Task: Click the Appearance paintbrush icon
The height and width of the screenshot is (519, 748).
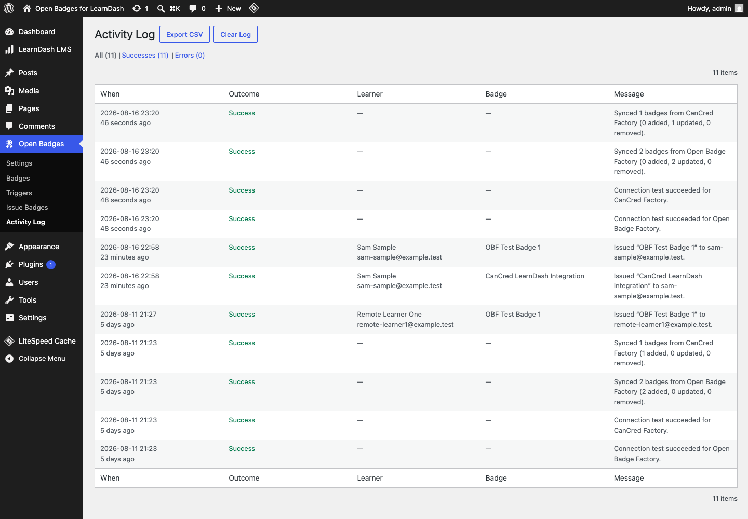Action: 9,247
